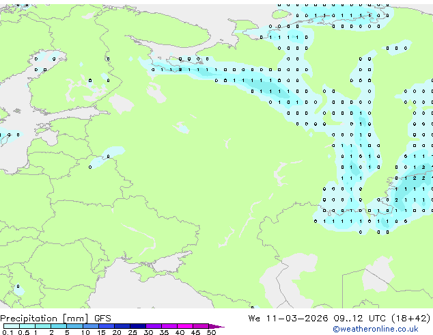The width and height of the screenshot is (433, 335).
Task: Click the 'We 11-03-2026 09..12 UTC (18+42)' timestamp
Action: [339, 319]
